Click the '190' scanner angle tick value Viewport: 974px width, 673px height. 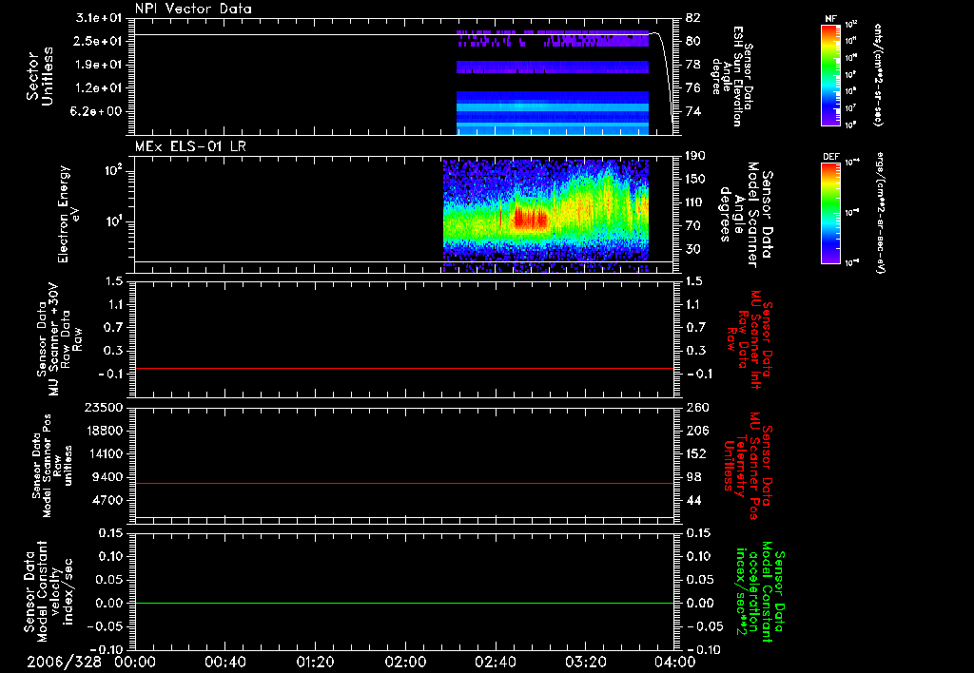point(695,156)
